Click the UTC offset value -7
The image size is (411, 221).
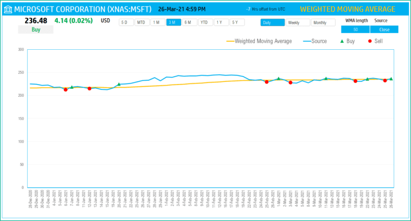click(x=247, y=10)
